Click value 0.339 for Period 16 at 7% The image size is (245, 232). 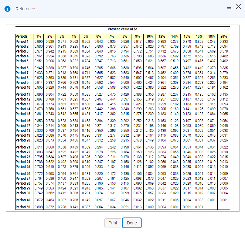click(111, 121)
